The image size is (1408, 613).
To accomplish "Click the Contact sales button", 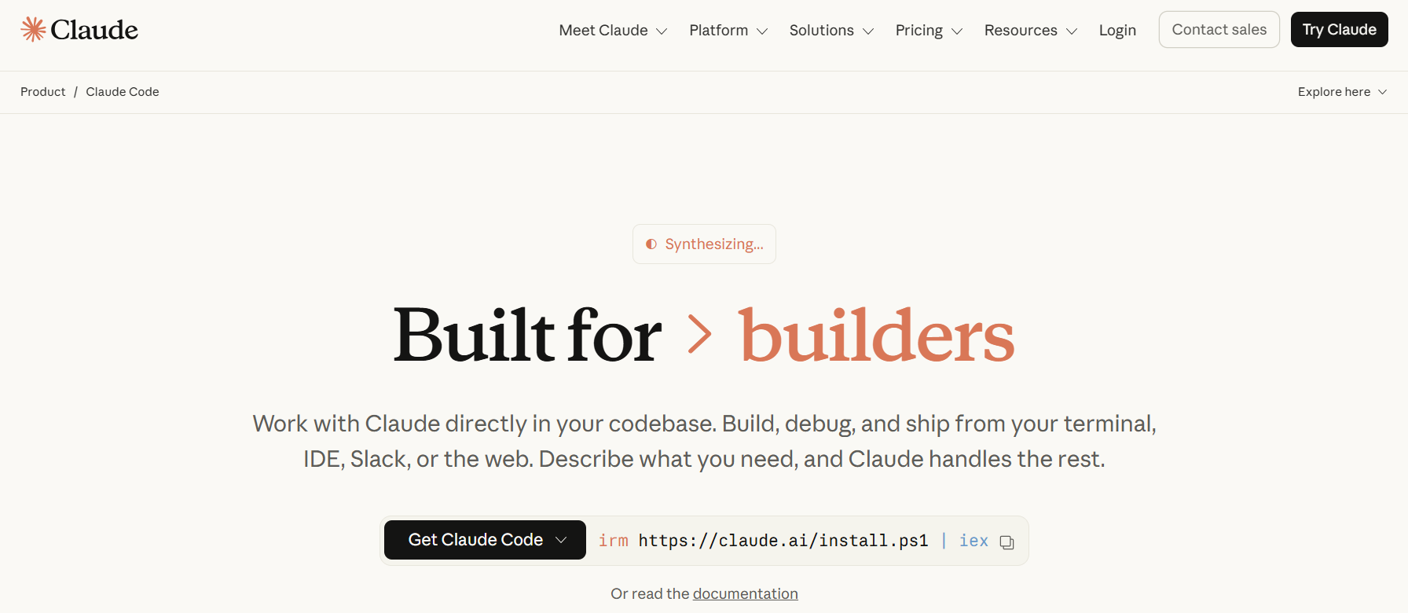I will [x=1219, y=29].
